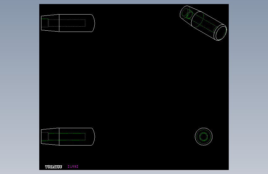The width and height of the screenshot is (268, 174).
Task: Pick the upper-left side profile view
Action: [68, 23]
